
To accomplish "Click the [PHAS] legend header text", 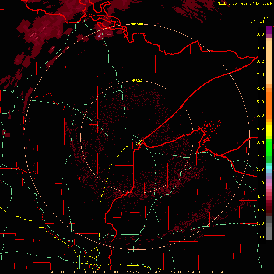I will [257, 21].
